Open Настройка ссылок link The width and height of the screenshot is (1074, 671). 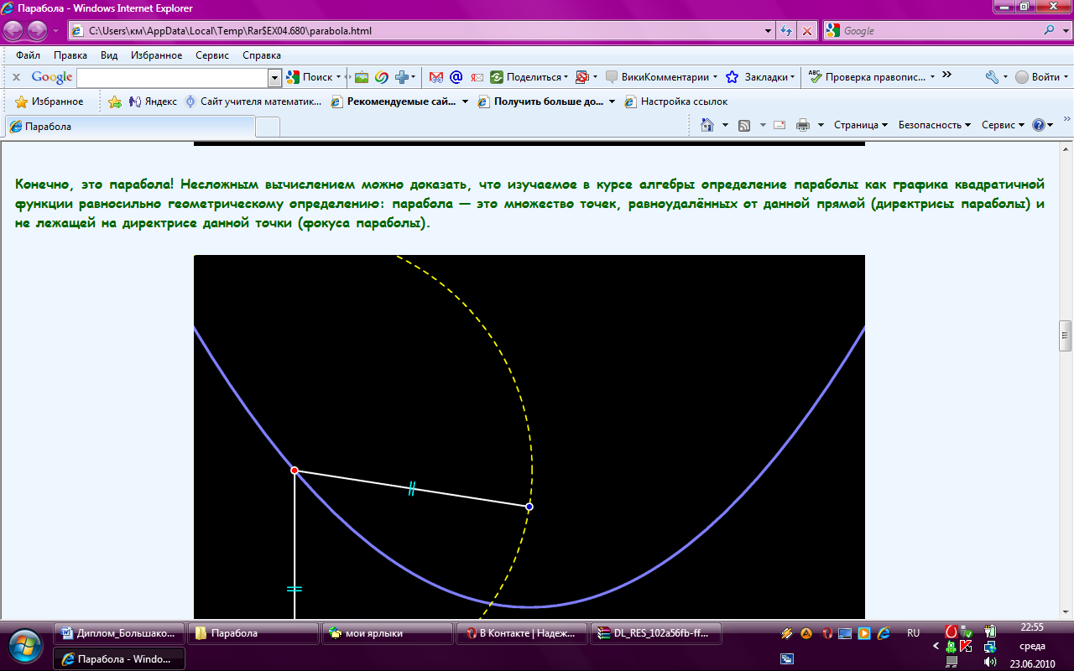point(675,101)
